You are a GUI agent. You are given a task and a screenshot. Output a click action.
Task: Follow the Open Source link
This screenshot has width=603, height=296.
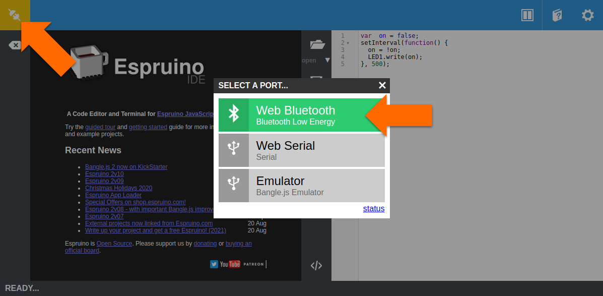pyautogui.click(x=114, y=244)
